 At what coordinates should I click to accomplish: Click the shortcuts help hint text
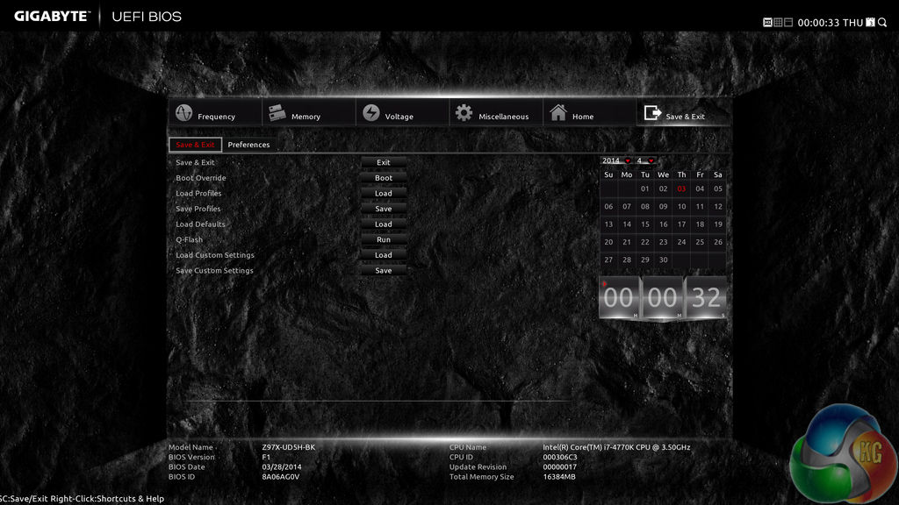coord(82,499)
